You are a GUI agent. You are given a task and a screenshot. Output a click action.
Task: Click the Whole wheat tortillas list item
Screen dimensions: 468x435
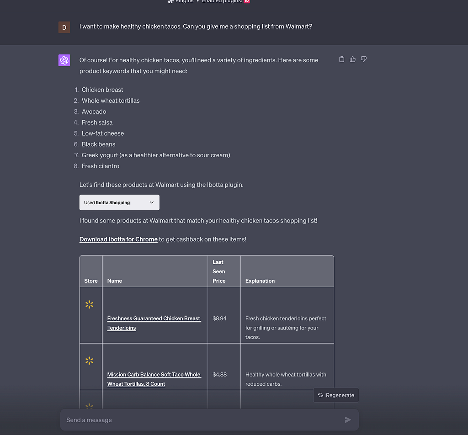click(x=111, y=101)
